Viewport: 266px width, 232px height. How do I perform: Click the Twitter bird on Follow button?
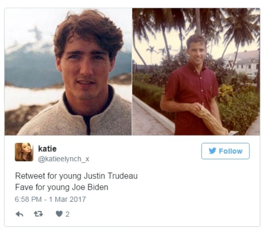tap(213, 151)
